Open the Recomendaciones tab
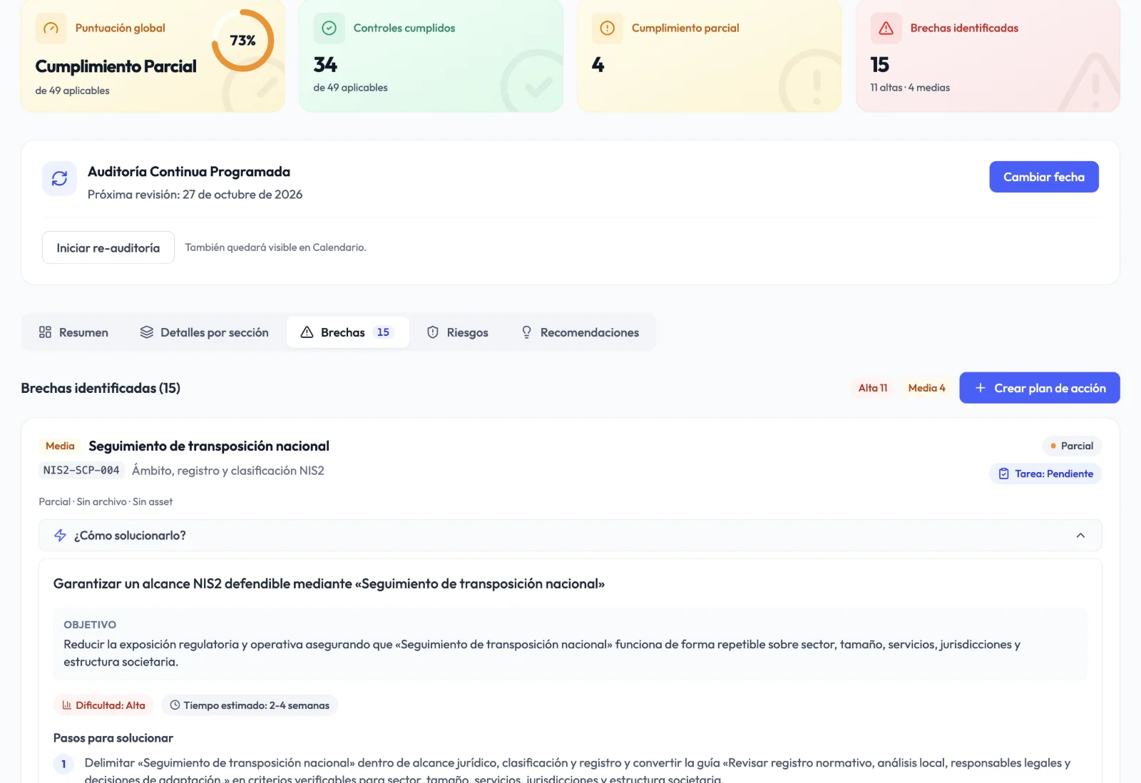The height and width of the screenshot is (783, 1141). click(x=580, y=332)
